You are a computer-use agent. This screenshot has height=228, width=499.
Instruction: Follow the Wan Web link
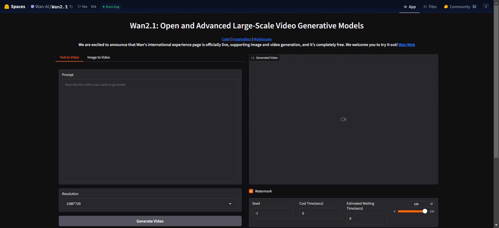click(406, 45)
